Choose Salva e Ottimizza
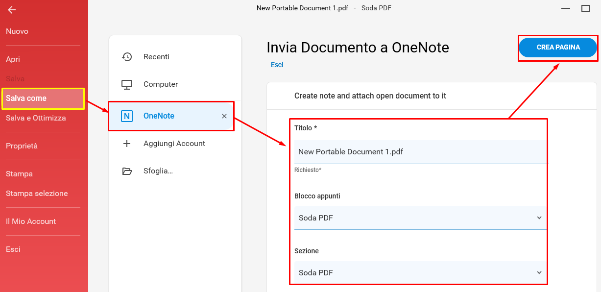Screen dimensions: 601x292 [36, 118]
